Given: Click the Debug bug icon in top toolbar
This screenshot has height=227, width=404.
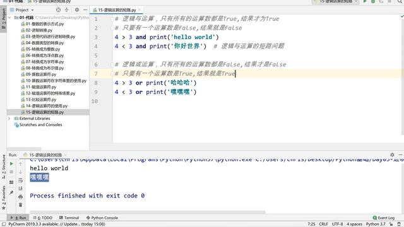Looking at the screenshot, I should tap(373, 1).
